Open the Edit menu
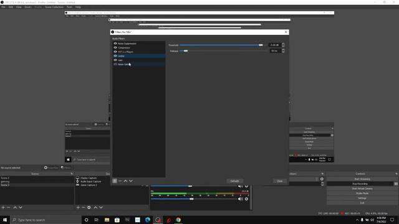 [x=11, y=7]
